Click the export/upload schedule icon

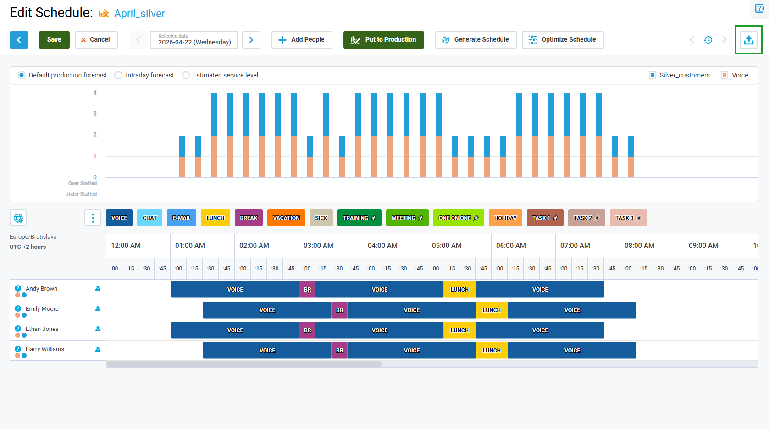click(749, 40)
